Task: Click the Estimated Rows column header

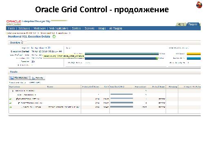Action: [x=91, y=86]
